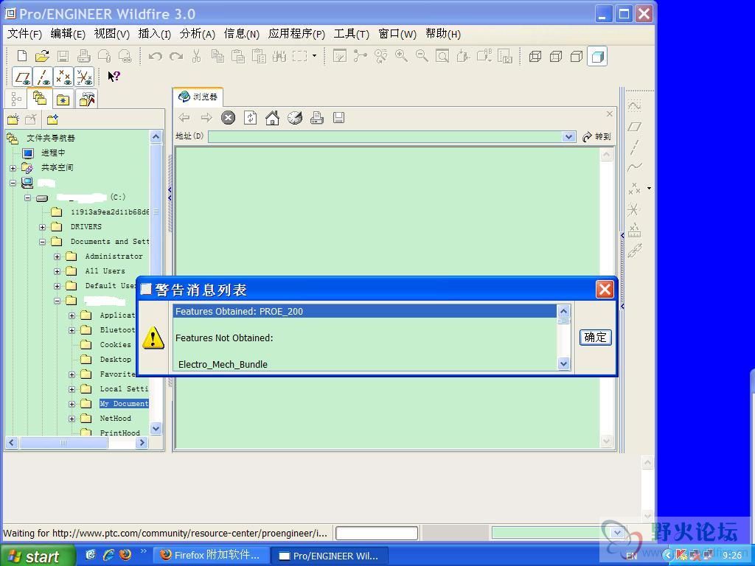755x566 pixels.
Task: Click the 确定 button in warning dialog
Action: (x=595, y=337)
